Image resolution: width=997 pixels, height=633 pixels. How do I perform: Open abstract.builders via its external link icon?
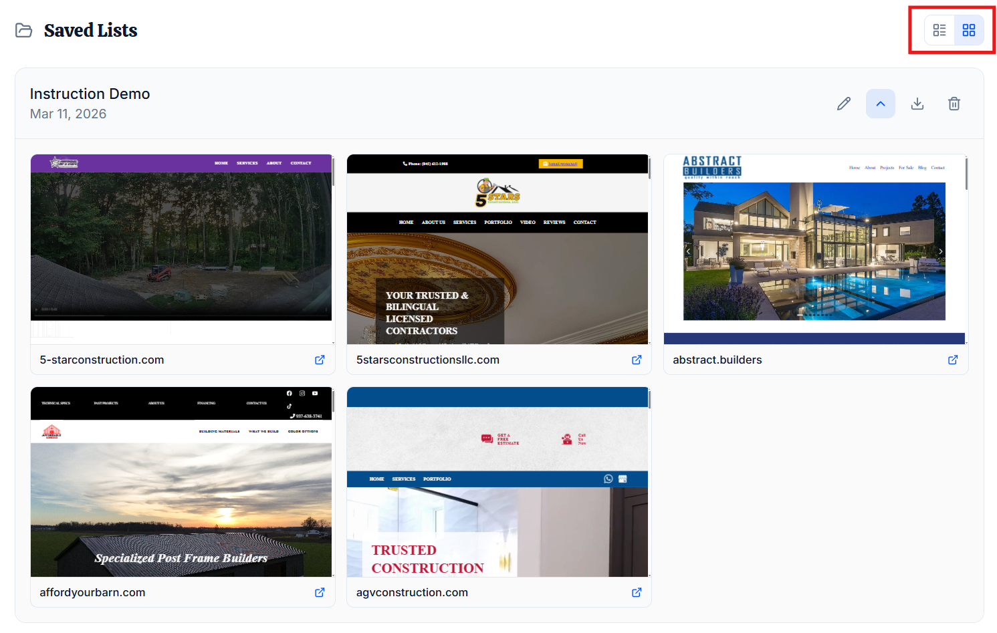click(x=952, y=360)
